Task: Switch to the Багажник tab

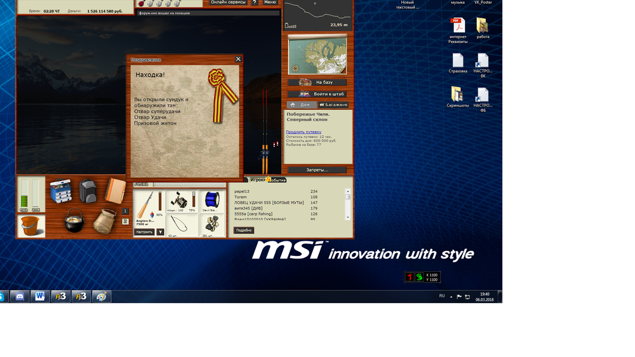Action: (x=333, y=105)
